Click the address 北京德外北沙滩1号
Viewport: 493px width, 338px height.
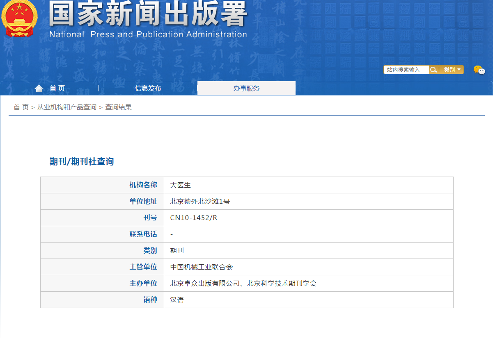[x=200, y=202]
